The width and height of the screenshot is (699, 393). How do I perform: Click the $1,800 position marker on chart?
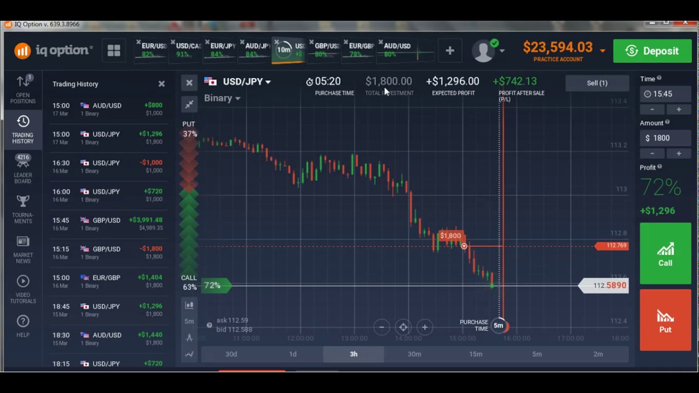pos(451,236)
